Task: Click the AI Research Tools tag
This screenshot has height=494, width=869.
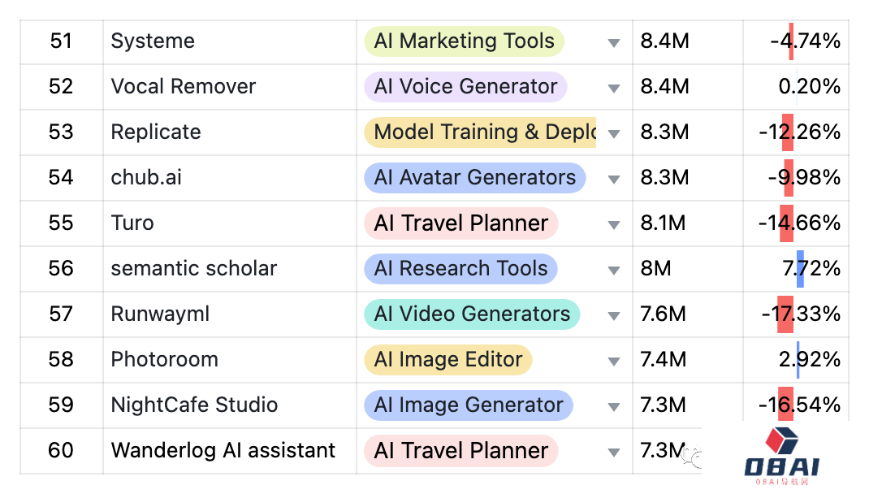Action: (460, 268)
